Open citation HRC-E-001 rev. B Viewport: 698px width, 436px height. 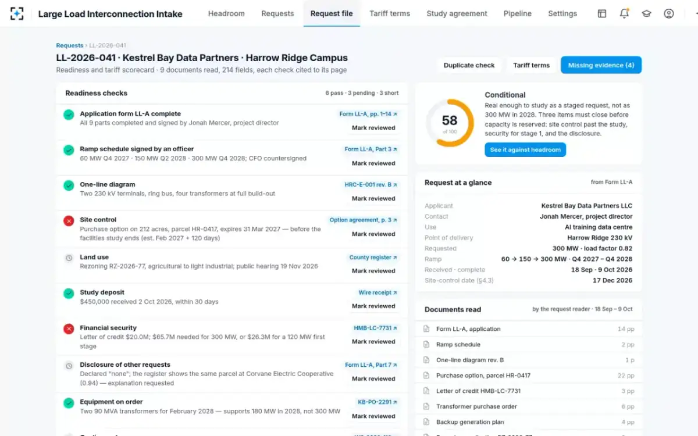[371, 185]
